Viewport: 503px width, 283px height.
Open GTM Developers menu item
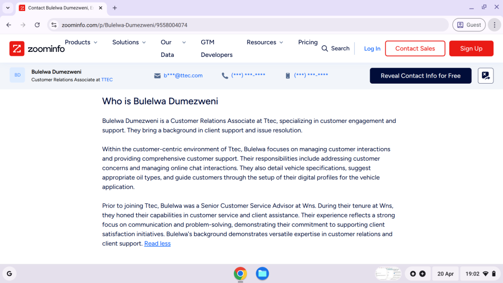(x=216, y=48)
